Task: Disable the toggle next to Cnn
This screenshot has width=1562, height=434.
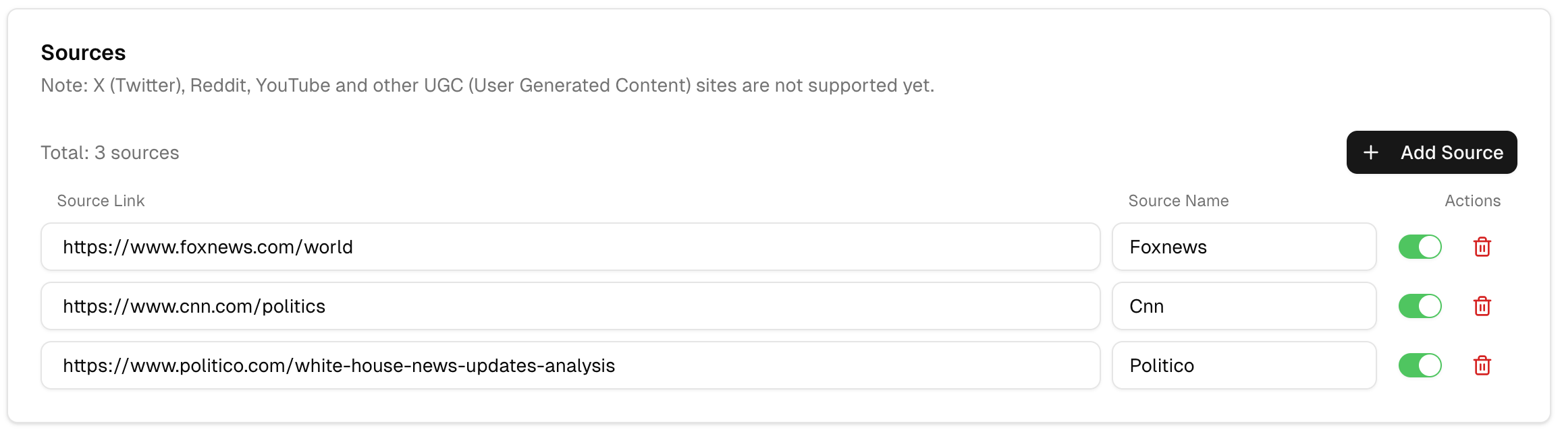Action: tap(1420, 306)
